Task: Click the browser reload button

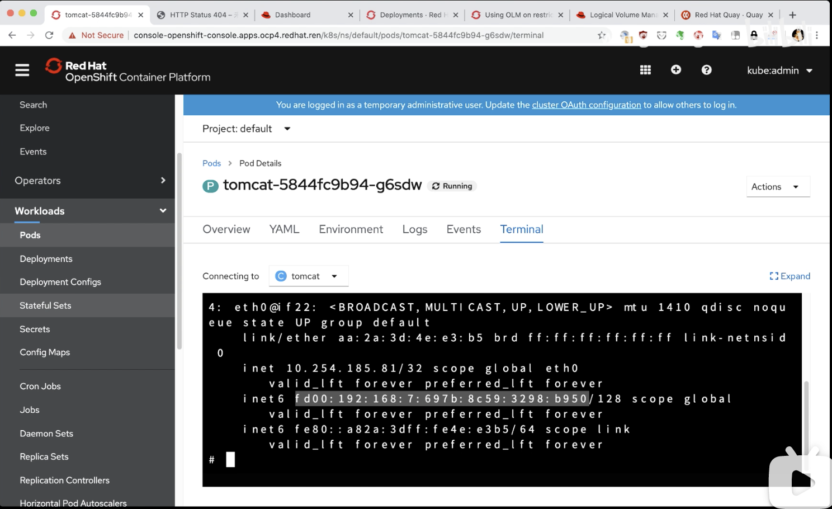Action: coord(49,35)
